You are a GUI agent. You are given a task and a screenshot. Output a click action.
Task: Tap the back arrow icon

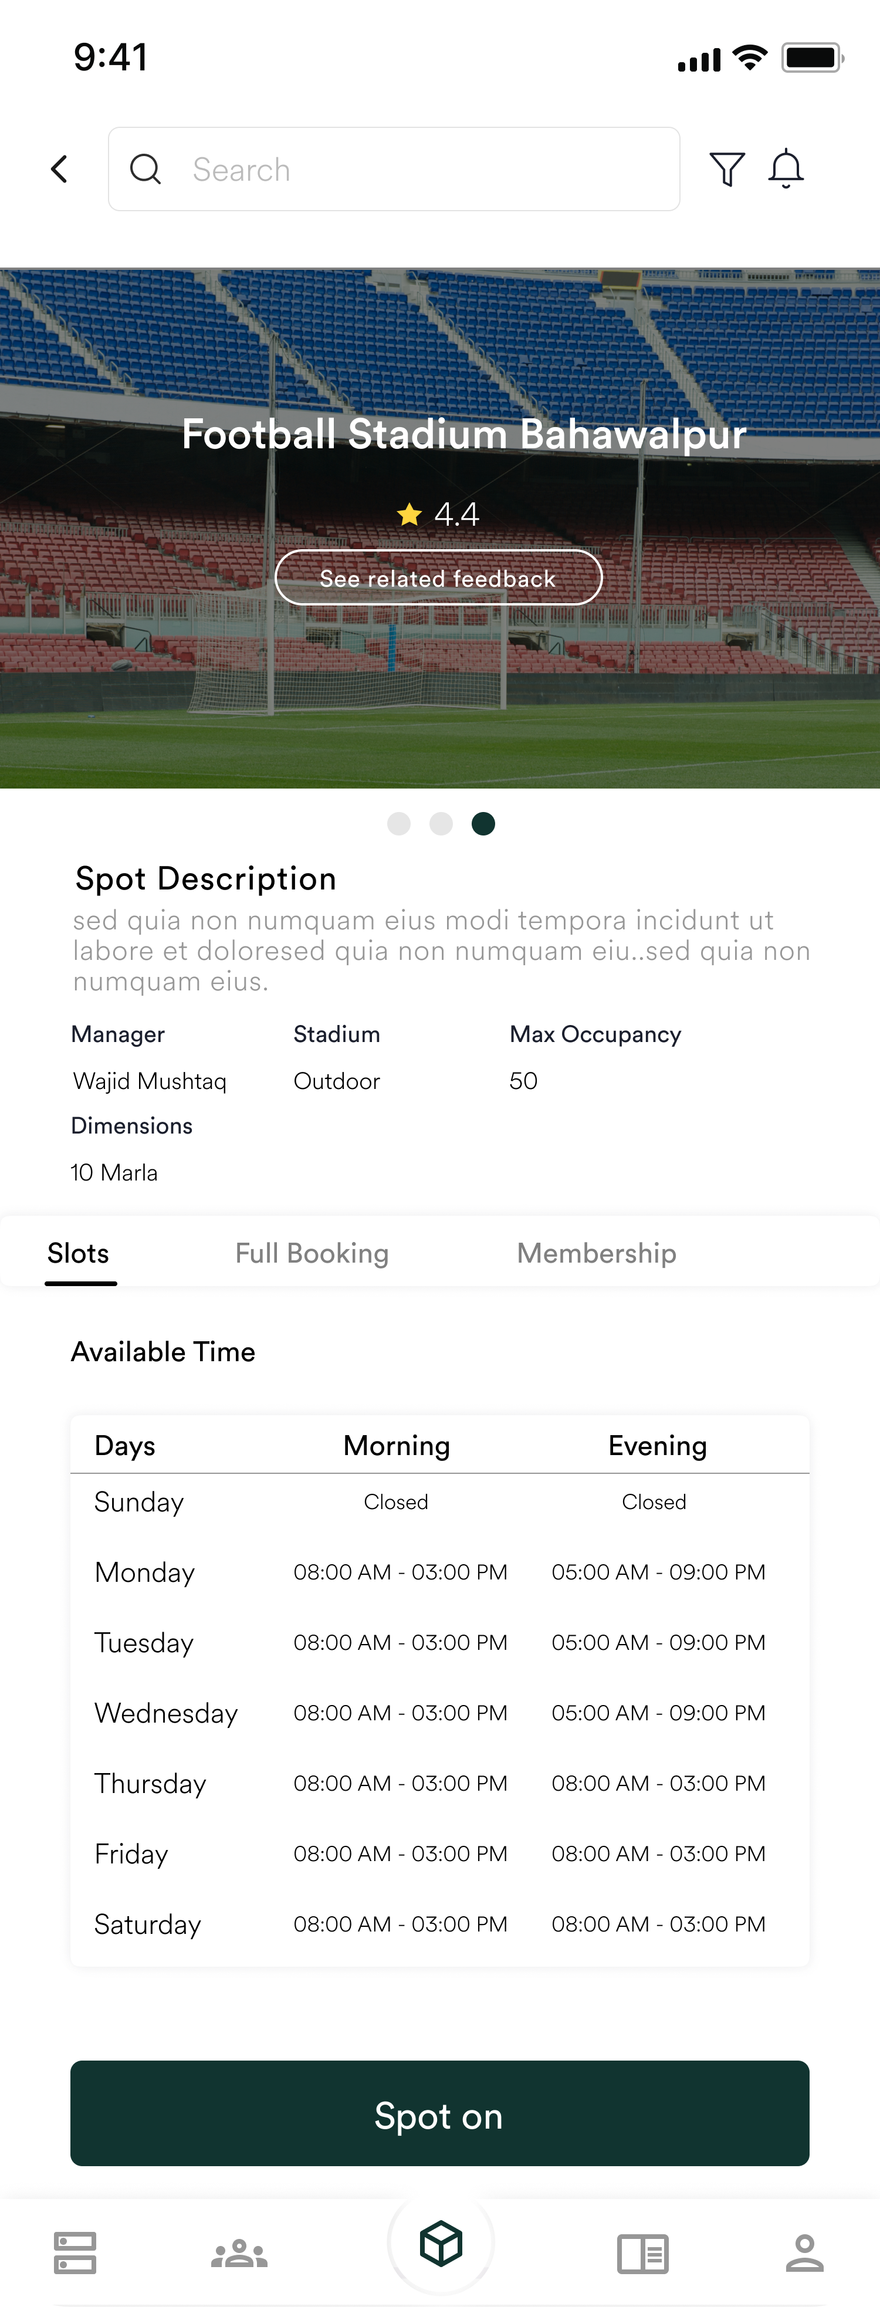tap(60, 169)
